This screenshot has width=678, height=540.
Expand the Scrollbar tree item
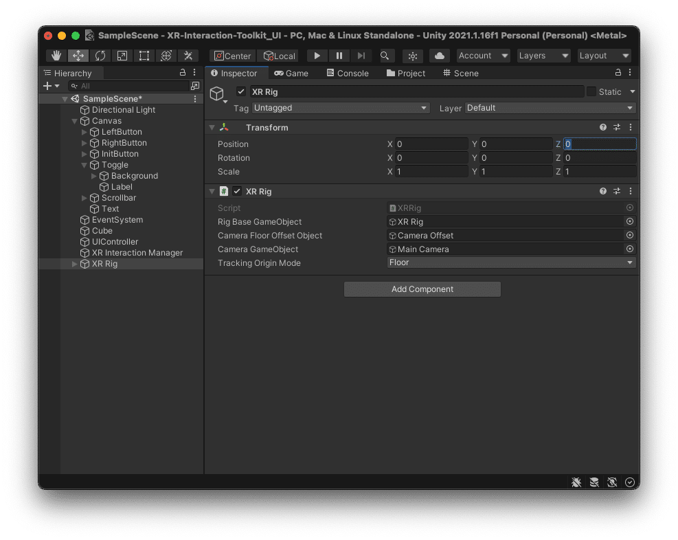[84, 198]
